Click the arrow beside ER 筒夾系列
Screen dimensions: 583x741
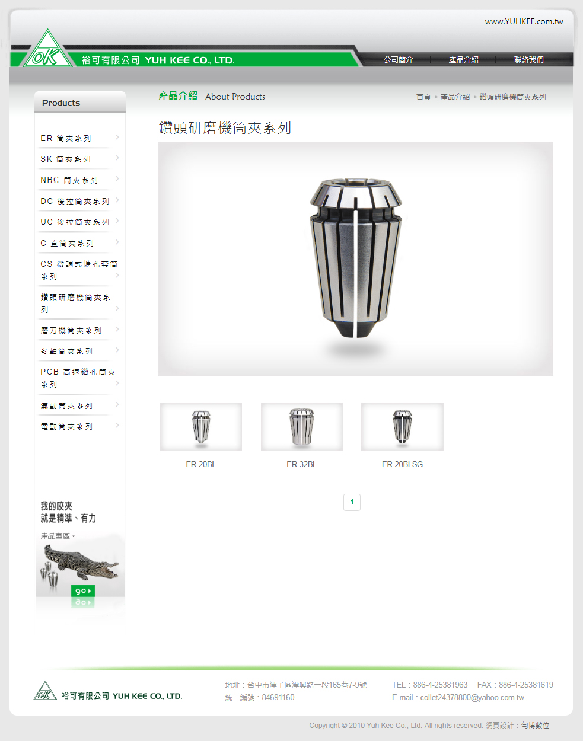(117, 137)
